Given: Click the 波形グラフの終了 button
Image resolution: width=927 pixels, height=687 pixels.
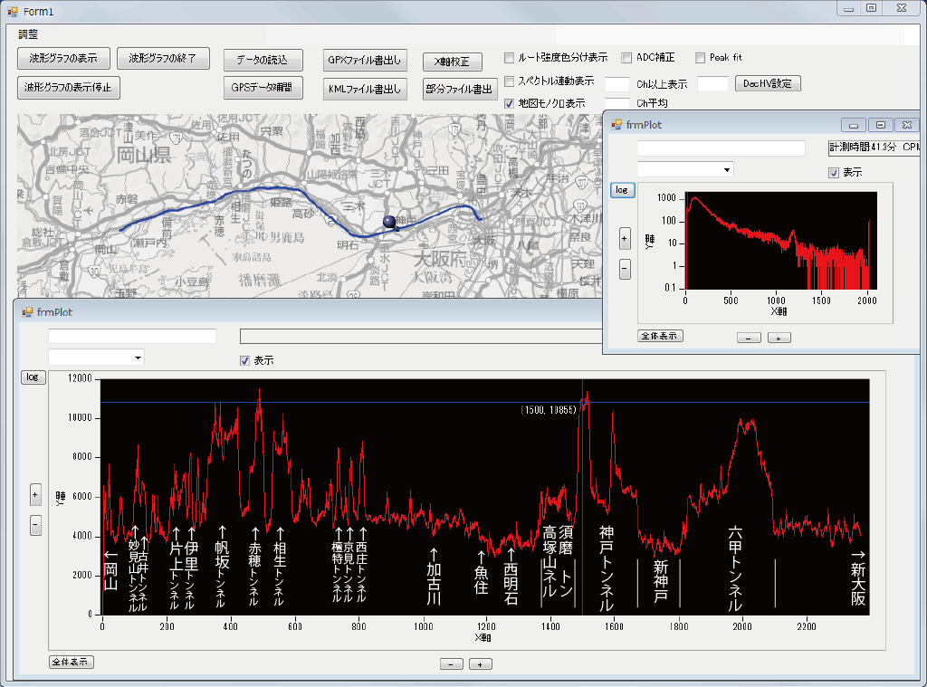Looking at the screenshot, I should click(163, 59).
